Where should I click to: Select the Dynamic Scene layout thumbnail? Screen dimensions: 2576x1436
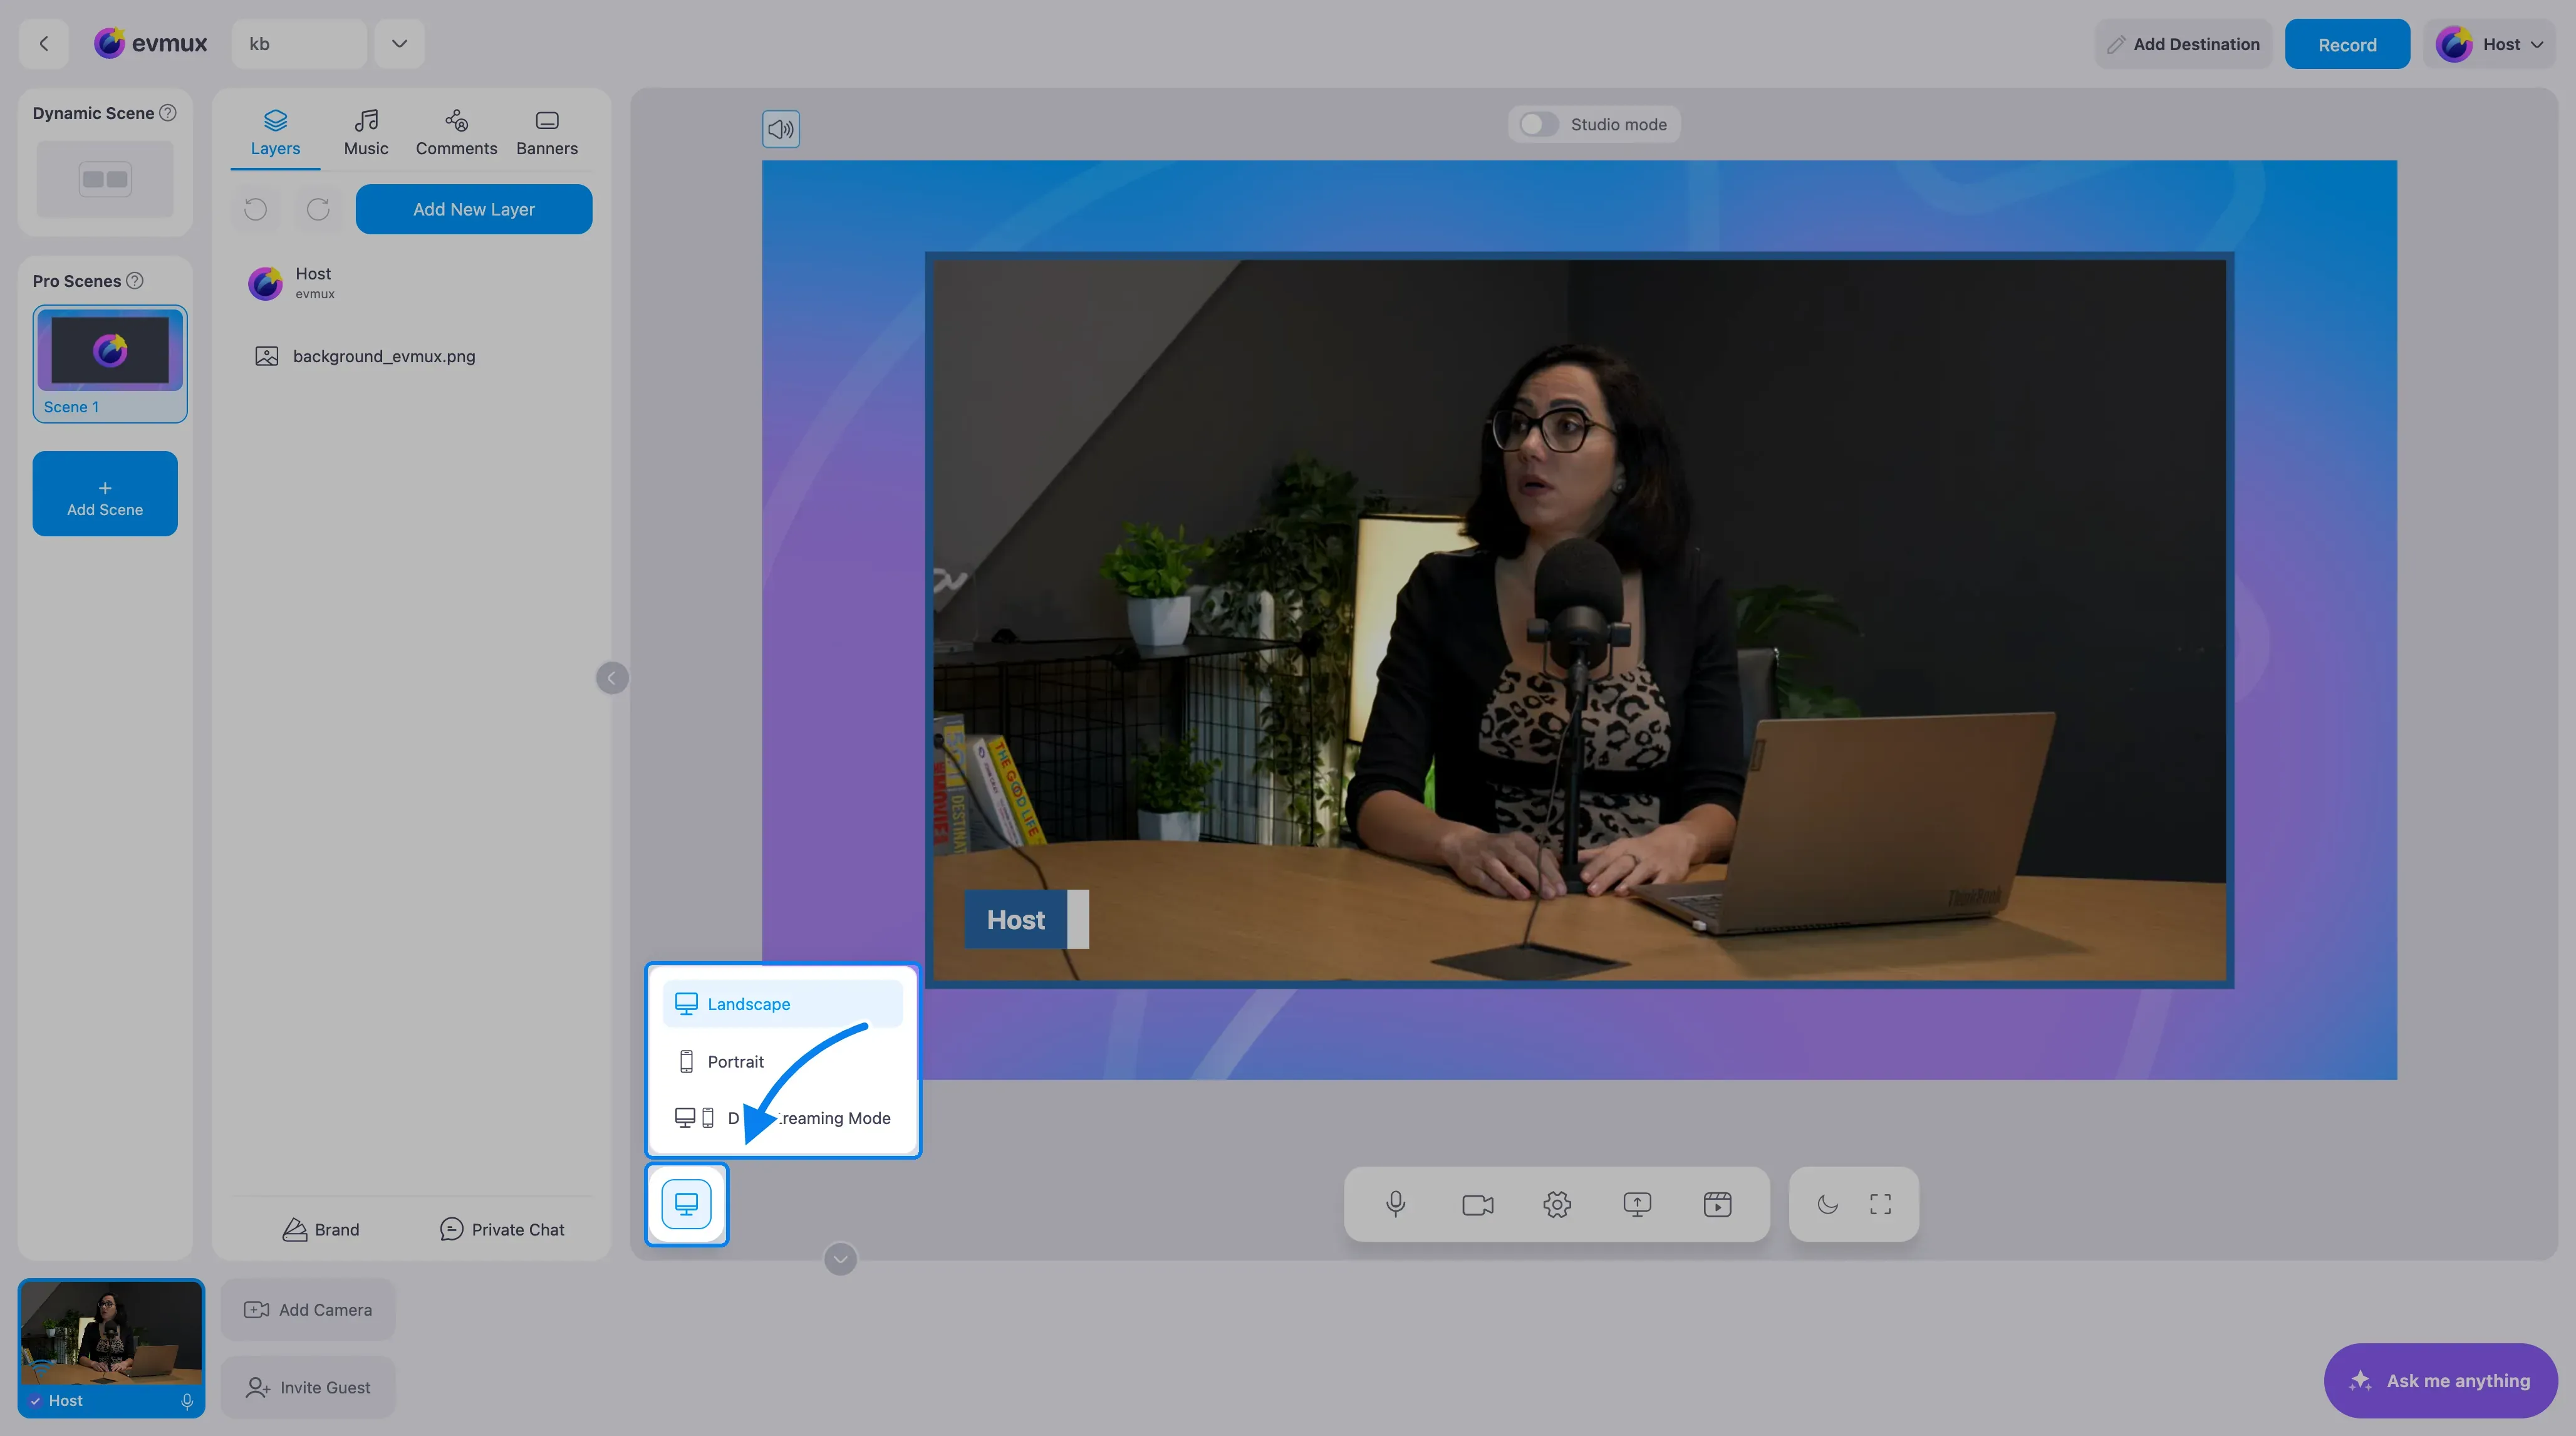[105, 179]
